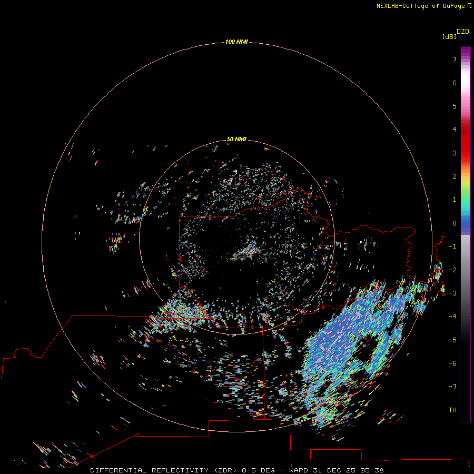Click the TH threshold label on the scale
The width and height of the screenshot is (474, 474).
pos(452,410)
